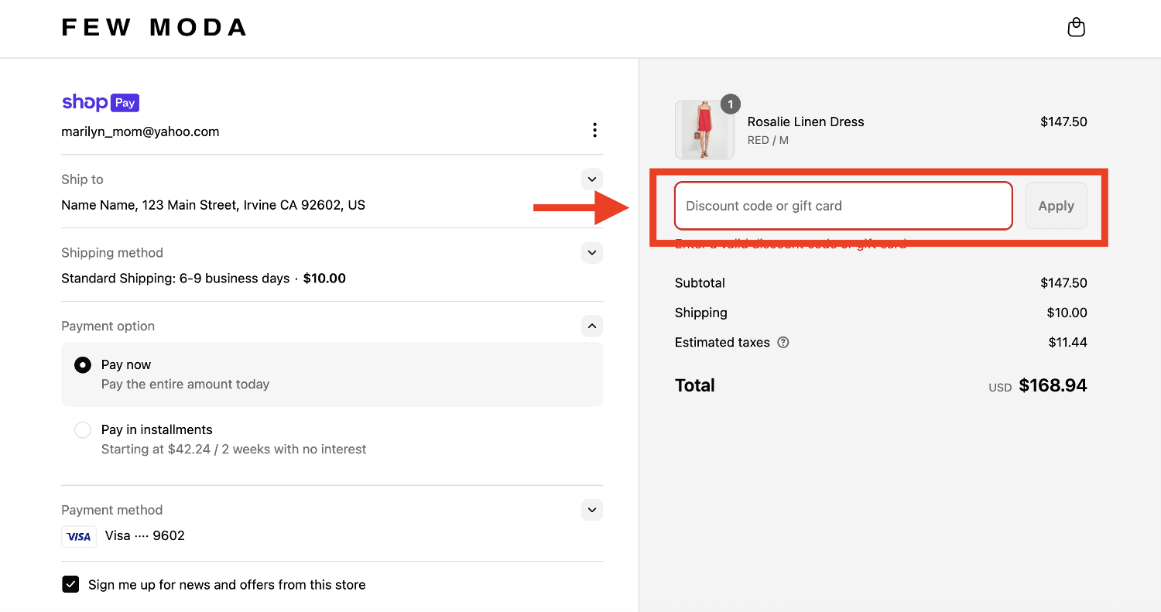This screenshot has width=1161, height=612.
Task: Select the Pay now payment option
Action: pyautogui.click(x=82, y=364)
